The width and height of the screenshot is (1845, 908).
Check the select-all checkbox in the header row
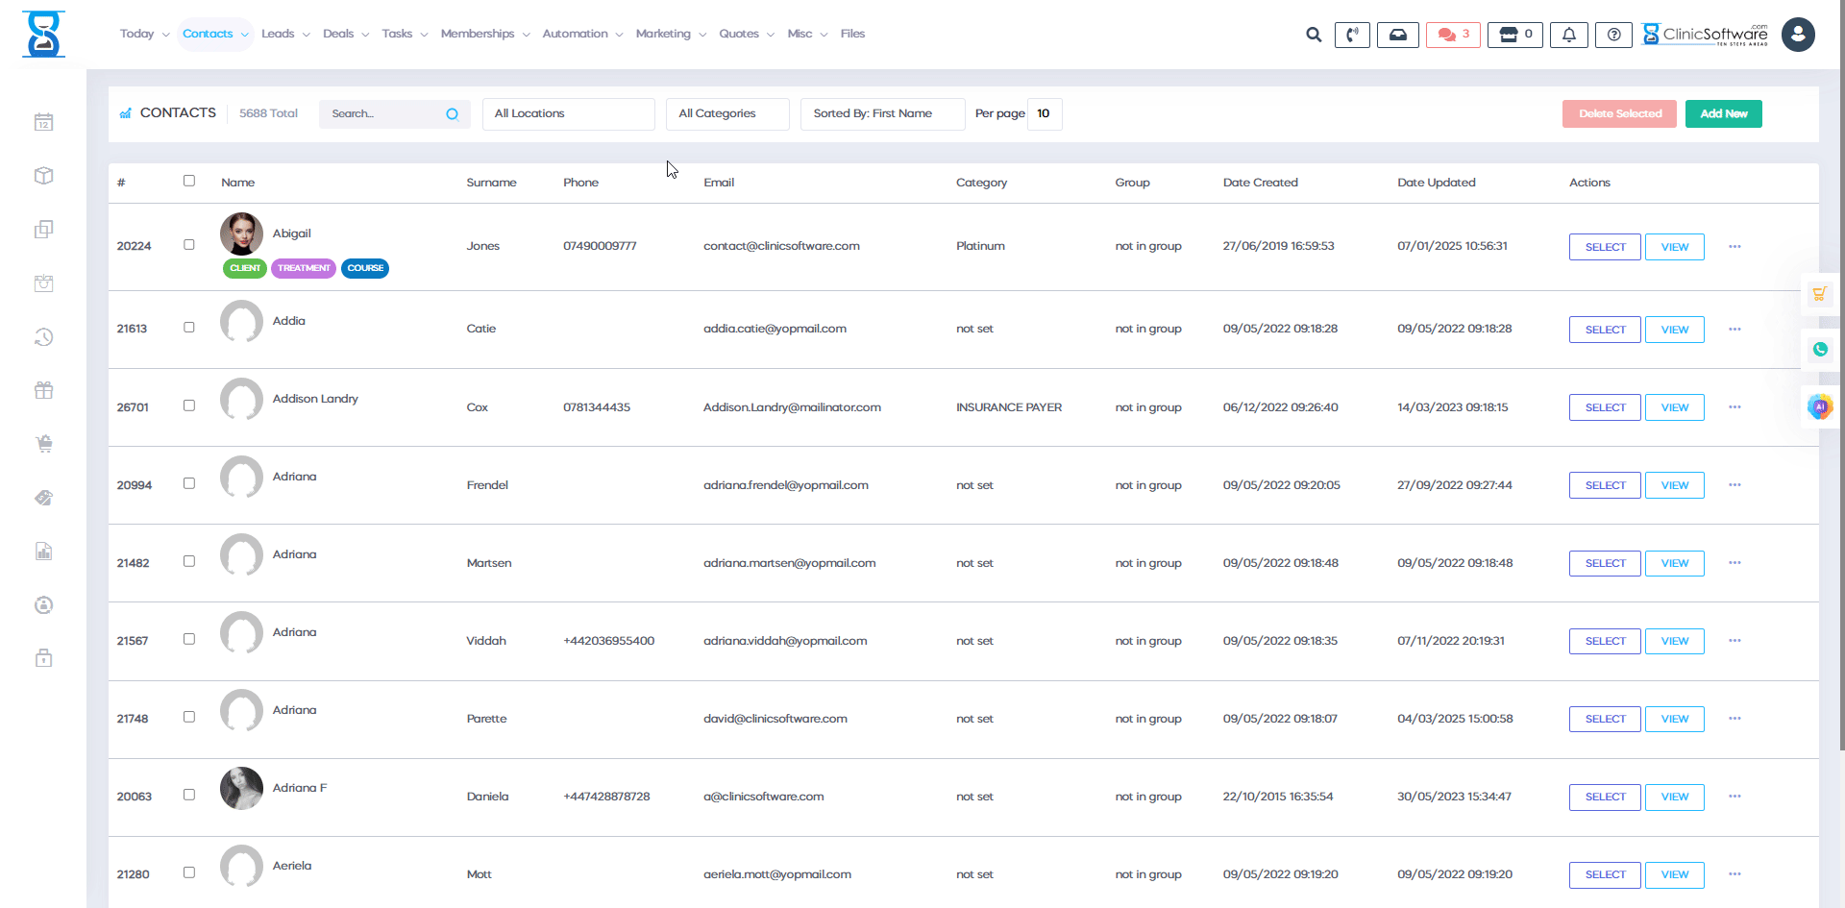point(189,181)
